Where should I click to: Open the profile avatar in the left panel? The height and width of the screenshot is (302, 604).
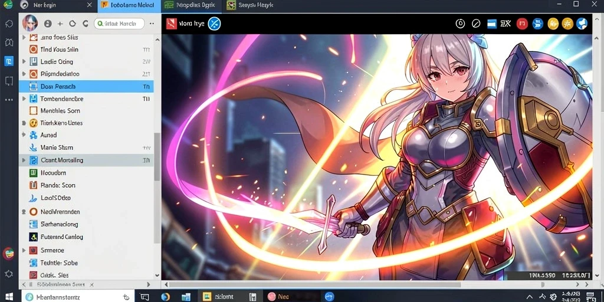(30, 24)
